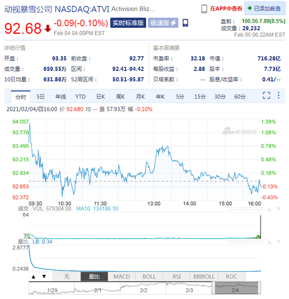The image size is (289, 299).
Task: Select the 实时标准版 mode button
Action: tap(128, 23)
